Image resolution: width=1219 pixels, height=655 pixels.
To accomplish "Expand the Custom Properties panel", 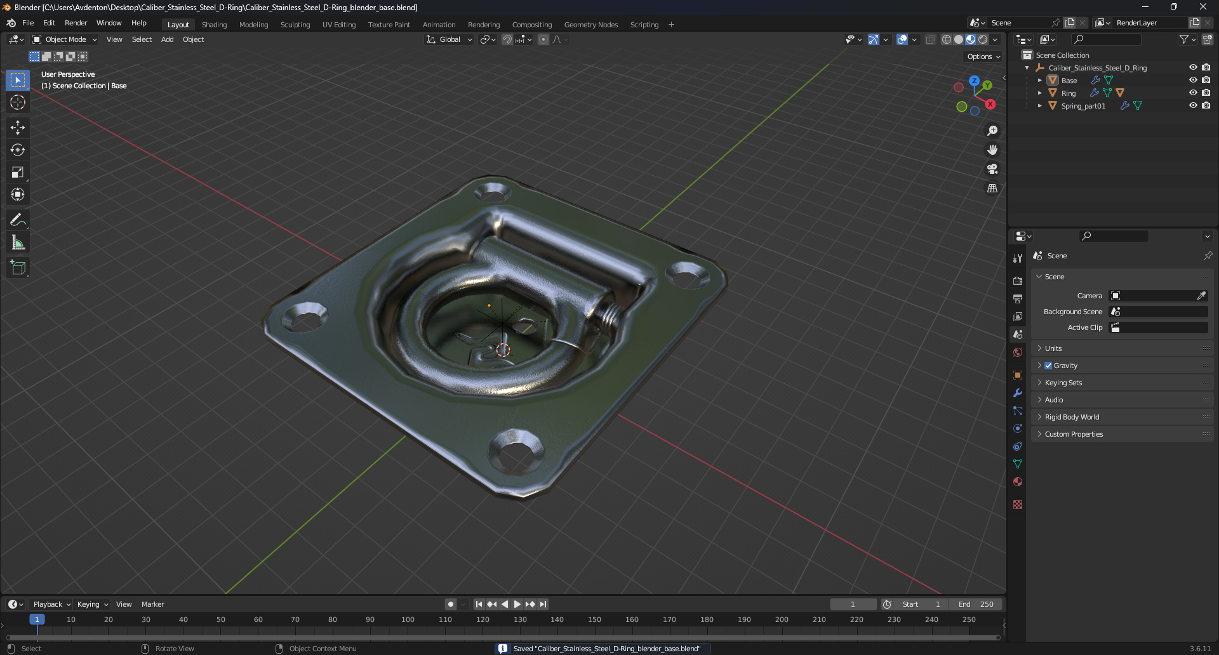I will coord(1122,434).
